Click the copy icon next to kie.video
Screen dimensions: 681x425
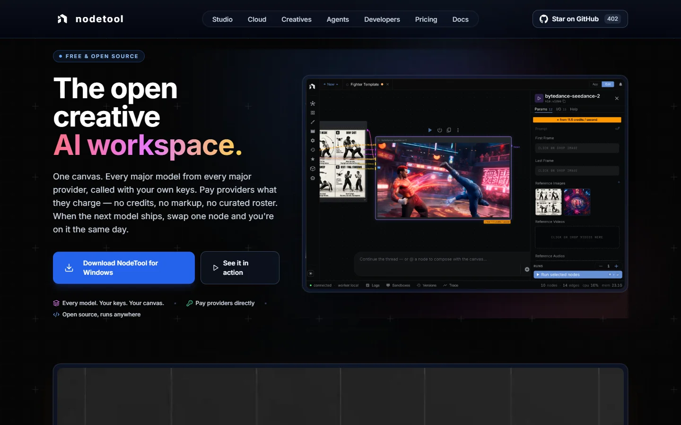[564, 101]
